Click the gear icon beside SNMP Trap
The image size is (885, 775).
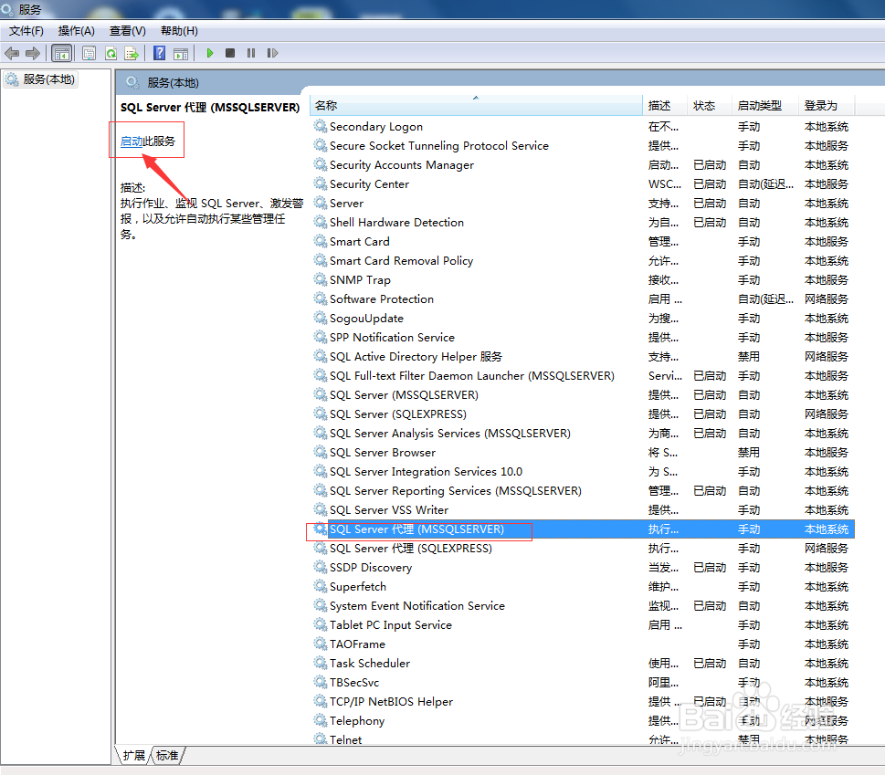pos(320,279)
